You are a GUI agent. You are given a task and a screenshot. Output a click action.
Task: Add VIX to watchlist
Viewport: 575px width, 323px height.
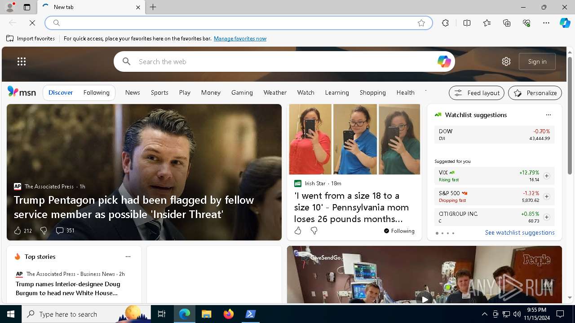[547, 176]
